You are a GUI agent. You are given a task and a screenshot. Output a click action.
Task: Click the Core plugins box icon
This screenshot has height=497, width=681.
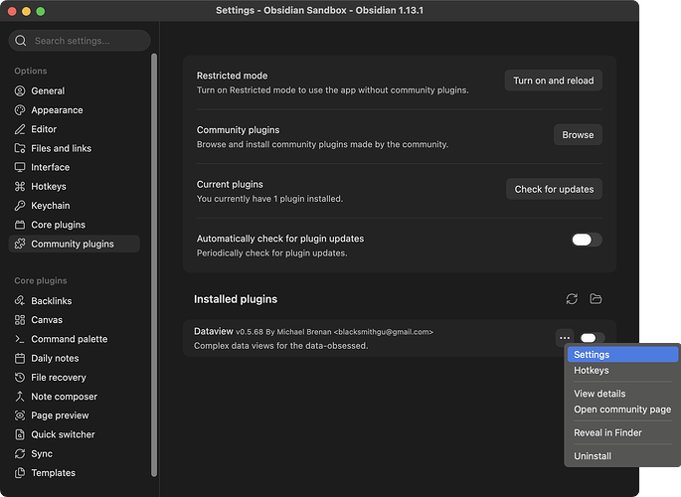[20, 225]
